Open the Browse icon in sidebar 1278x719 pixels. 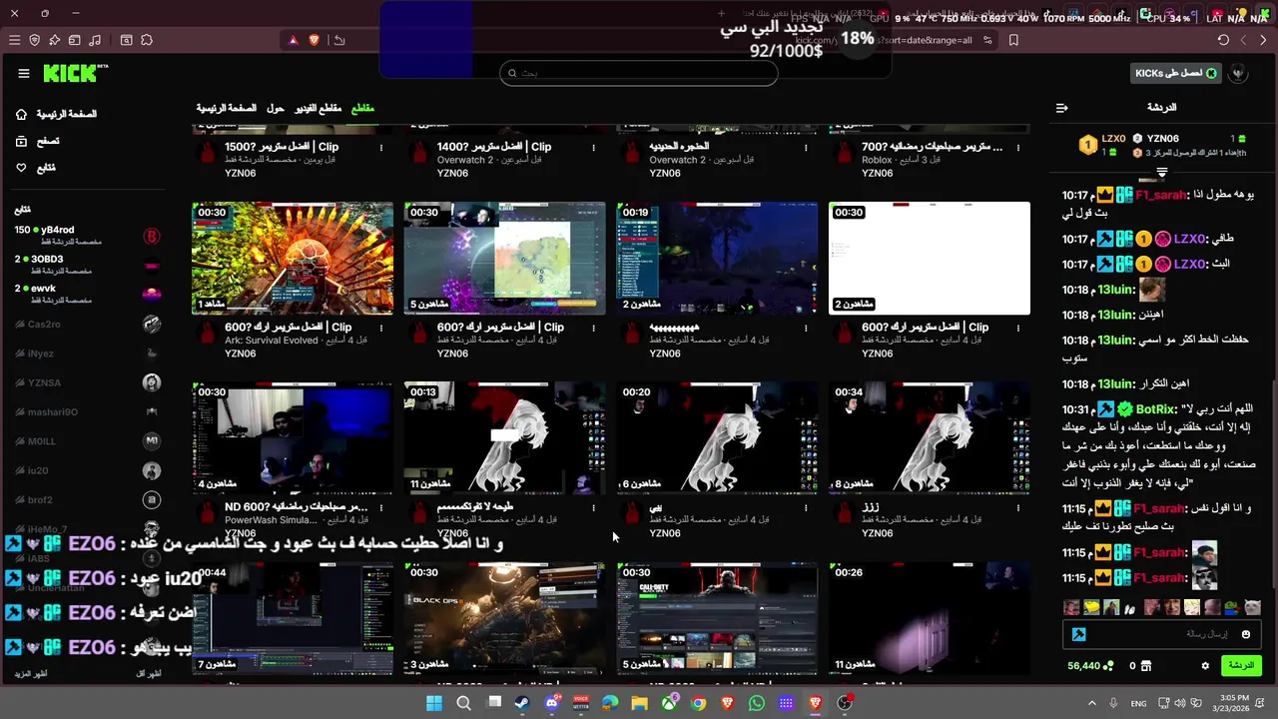(x=21, y=141)
